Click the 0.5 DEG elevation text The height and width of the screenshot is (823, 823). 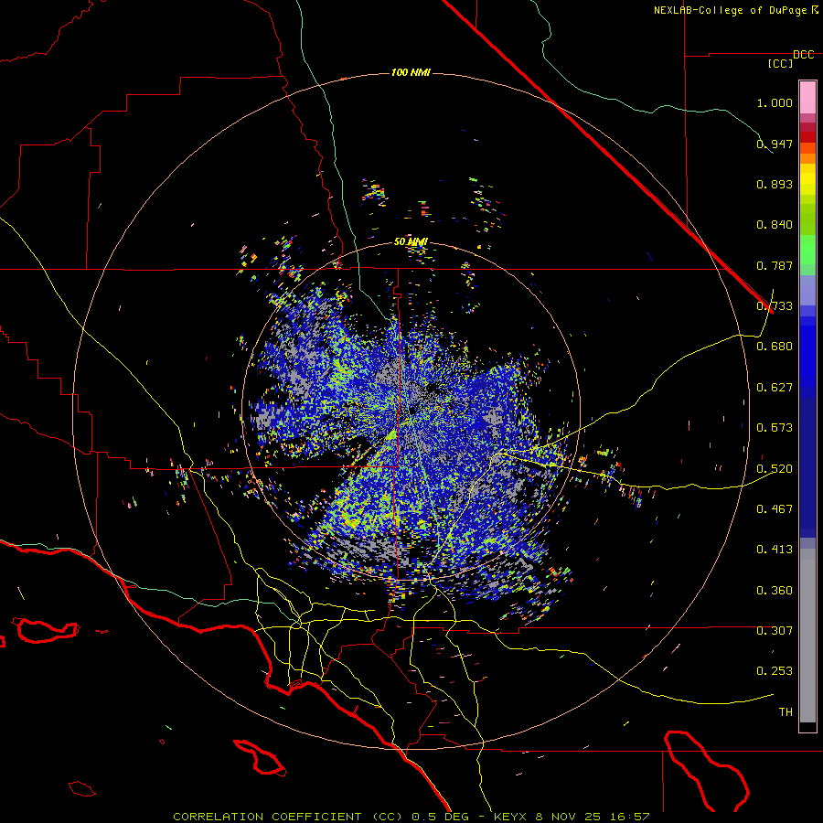tap(440, 817)
